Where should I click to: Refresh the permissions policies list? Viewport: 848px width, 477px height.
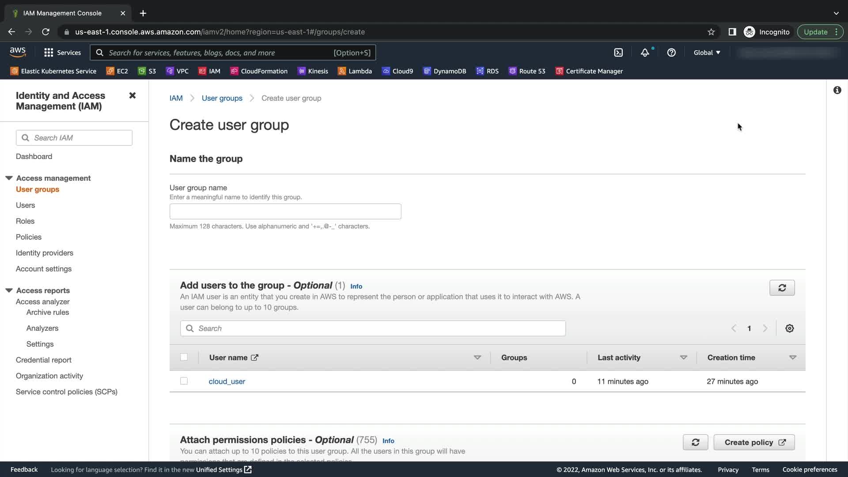pos(695,442)
